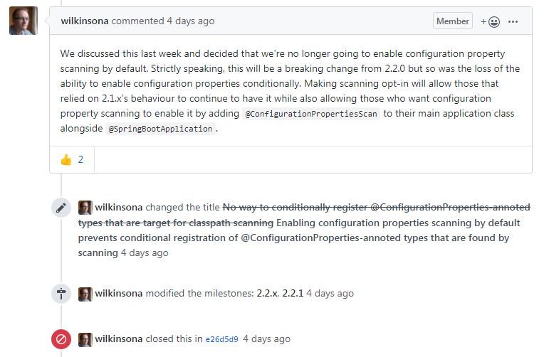
Task: Click small avatar in milestone event
Action: point(85,293)
